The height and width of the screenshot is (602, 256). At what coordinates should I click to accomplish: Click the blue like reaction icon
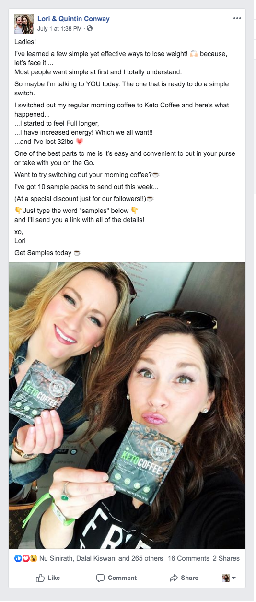[18, 558]
